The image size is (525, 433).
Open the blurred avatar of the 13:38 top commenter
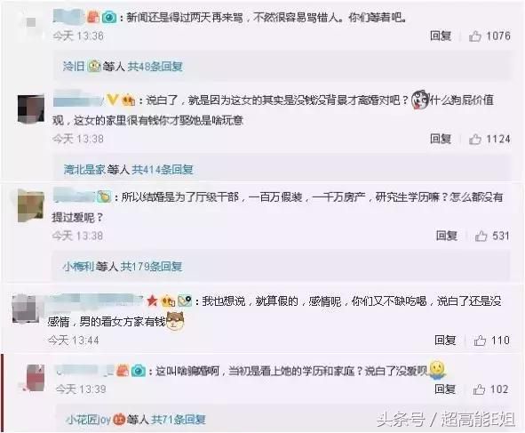[31, 108]
